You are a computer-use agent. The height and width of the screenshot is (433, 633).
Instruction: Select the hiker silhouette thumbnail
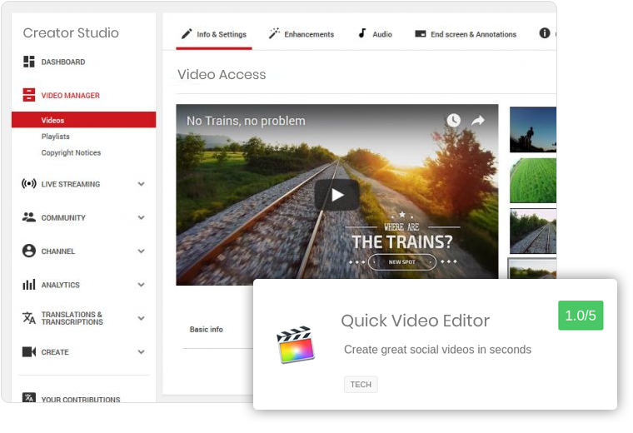tap(533, 130)
